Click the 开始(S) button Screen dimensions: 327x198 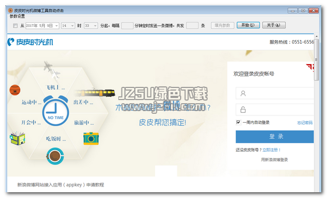248,25
